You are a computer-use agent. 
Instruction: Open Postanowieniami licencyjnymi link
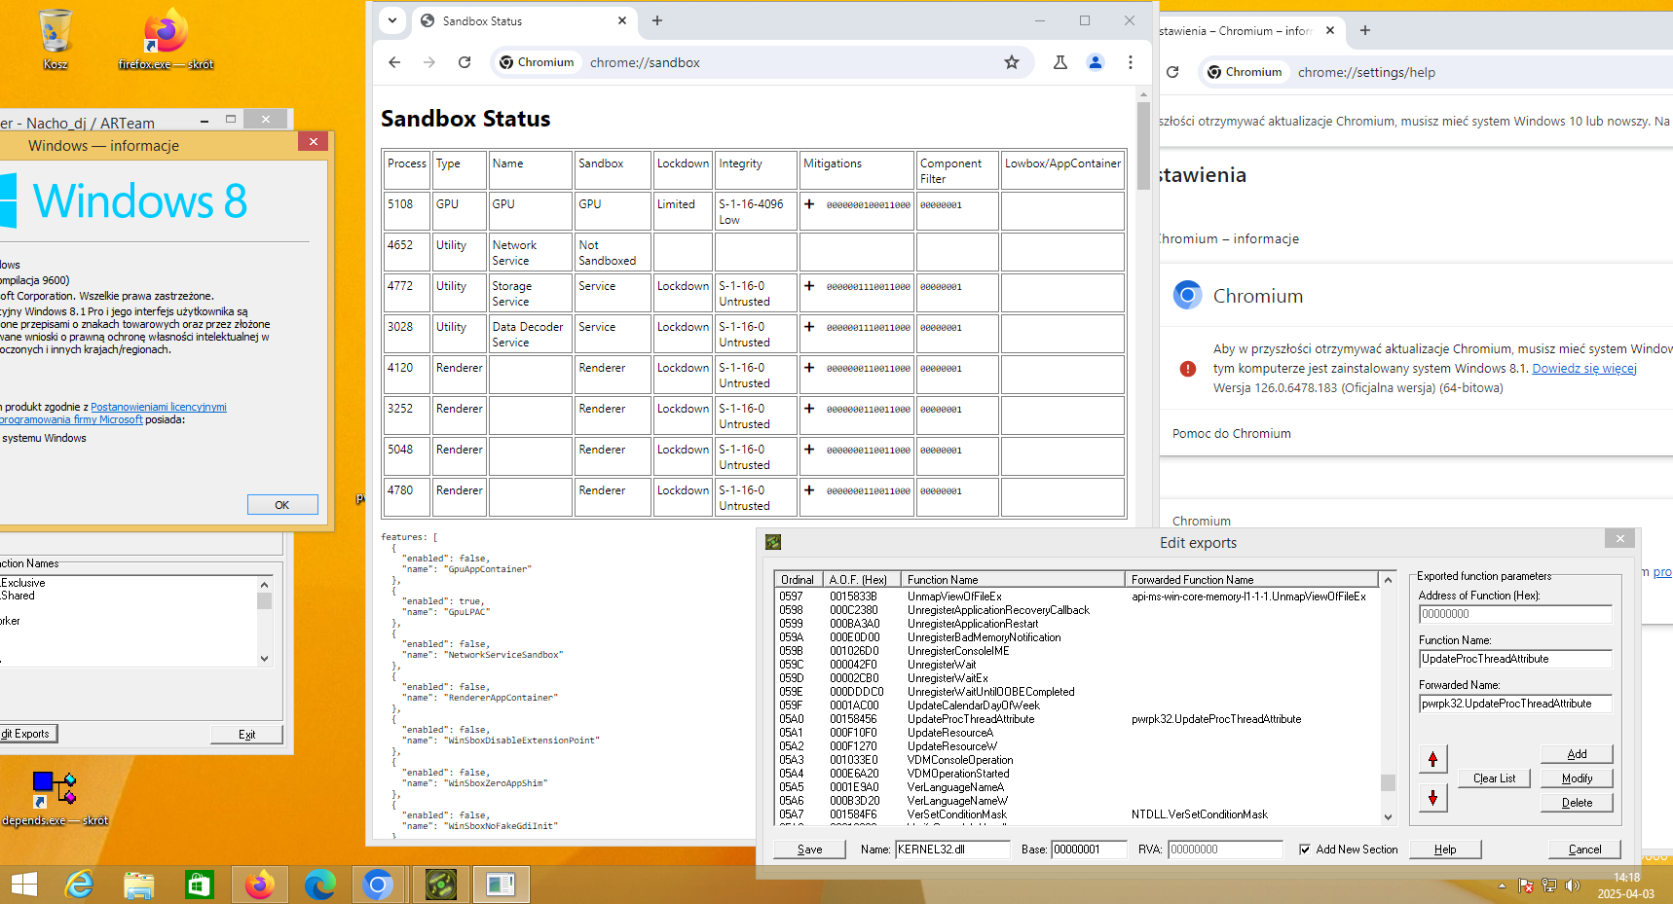[159, 407]
